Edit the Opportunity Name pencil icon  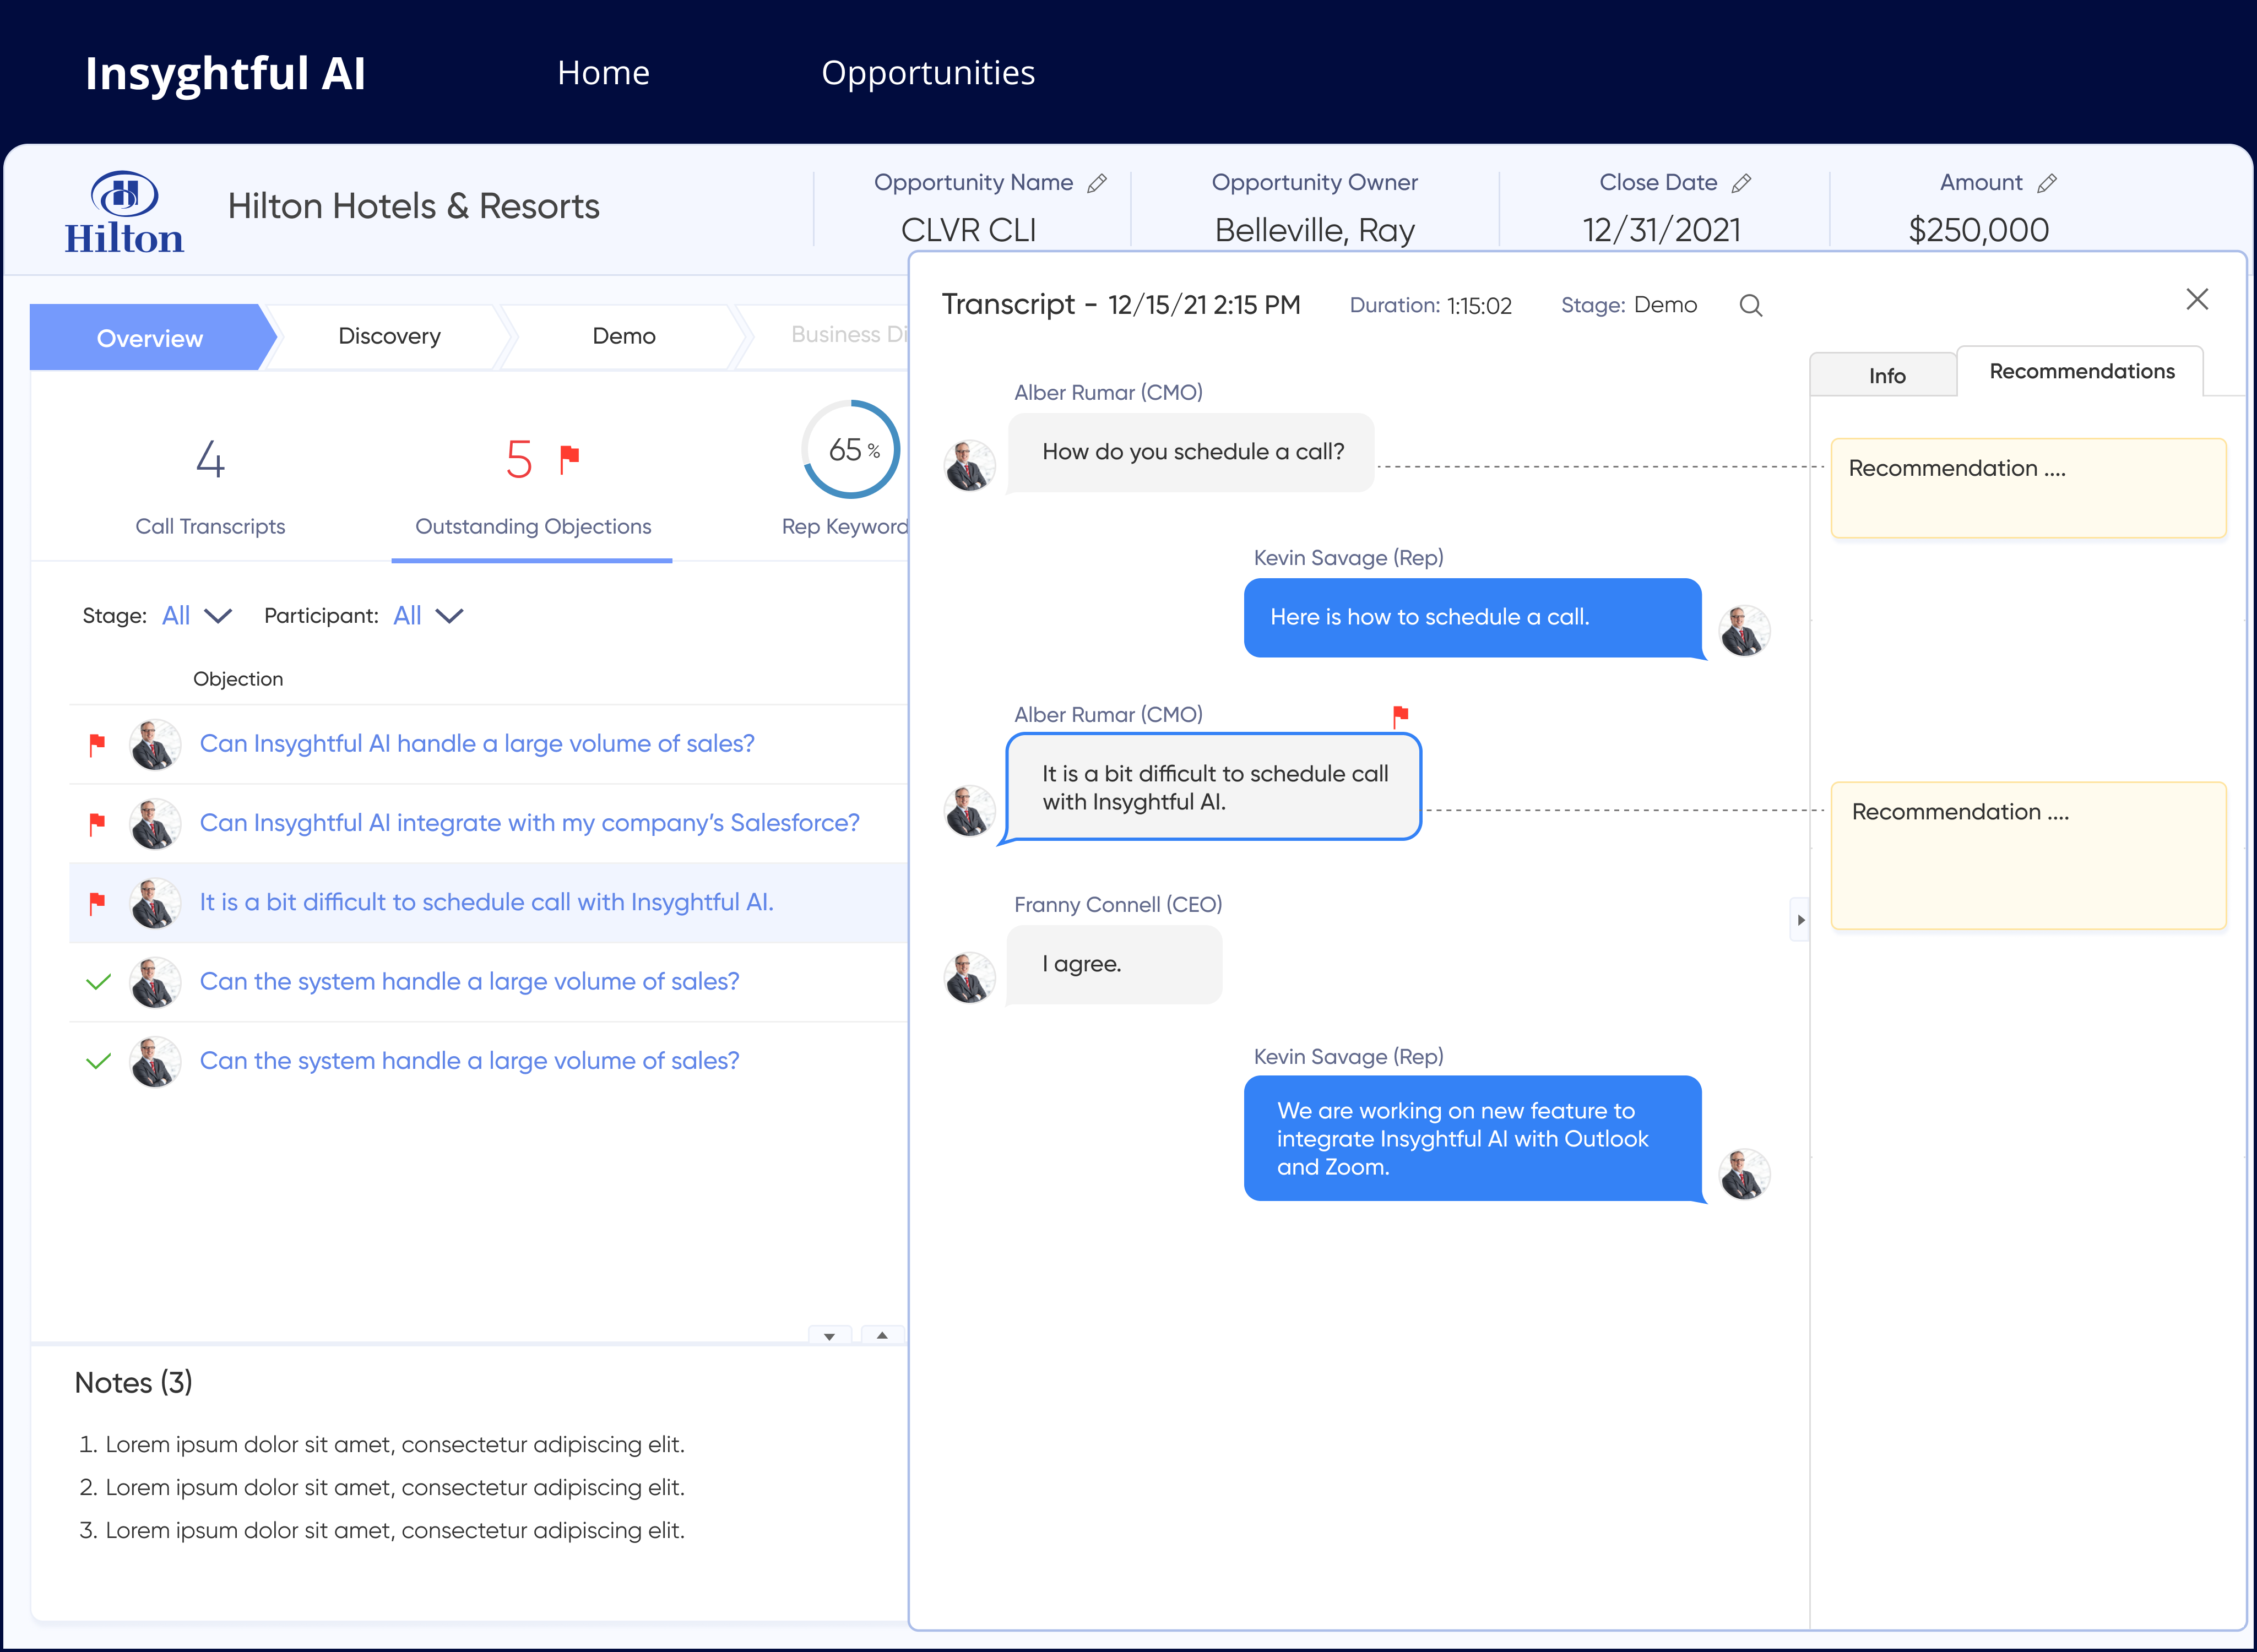point(1097,183)
